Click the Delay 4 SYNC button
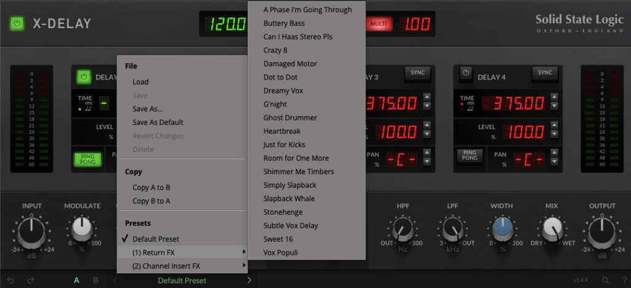This screenshot has height=288, width=631. (x=545, y=73)
